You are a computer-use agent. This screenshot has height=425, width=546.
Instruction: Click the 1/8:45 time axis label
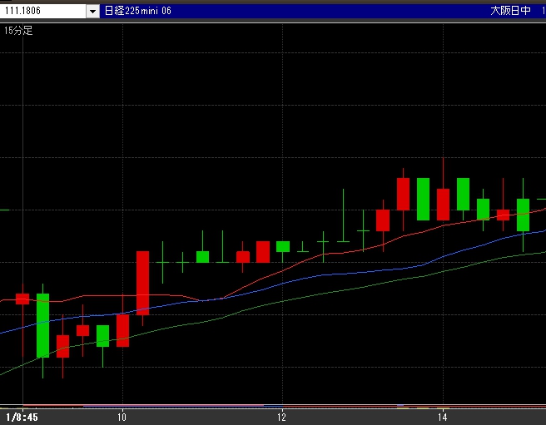coord(22,417)
